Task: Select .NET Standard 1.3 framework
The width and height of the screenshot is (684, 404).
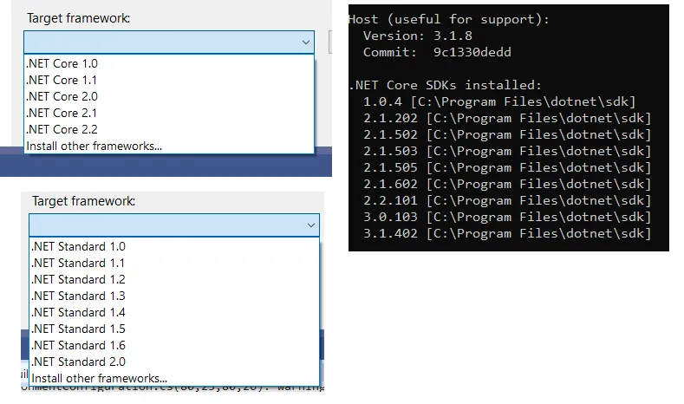Action: (174, 296)
